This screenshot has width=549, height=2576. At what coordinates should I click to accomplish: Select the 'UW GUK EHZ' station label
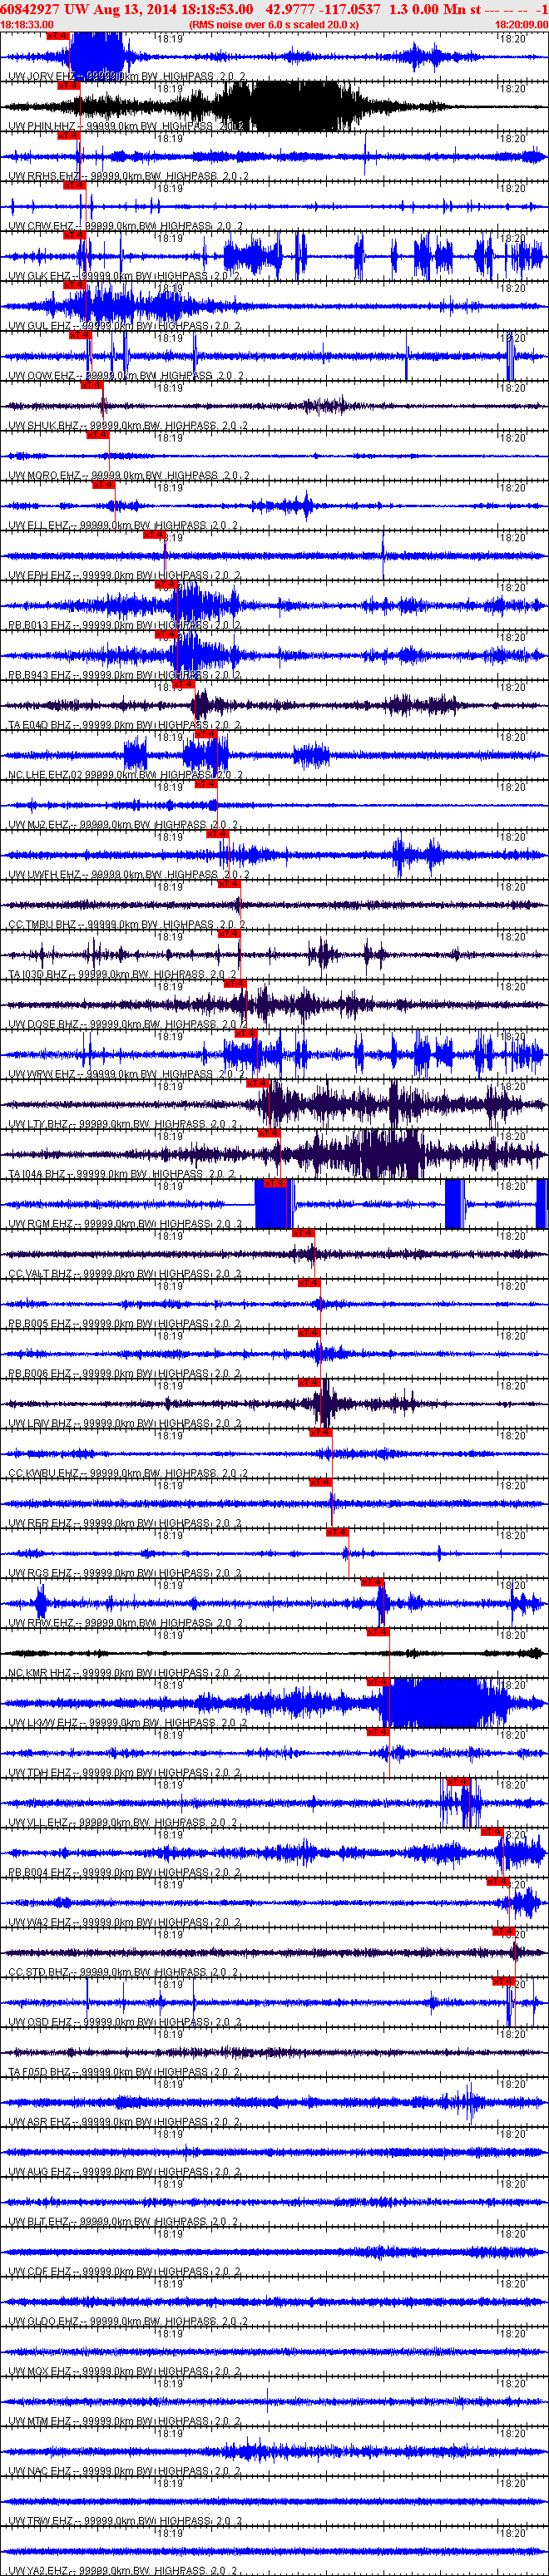[39, 277]
